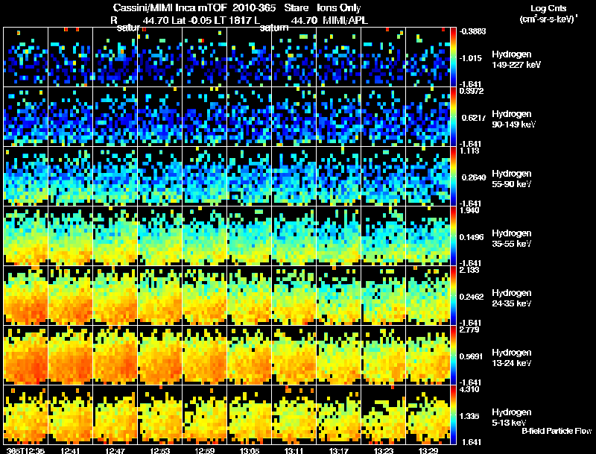Viewport: 596px width, 454px height.
Task: Click the "Hydrogen 24-35 keV" row label
Action: (x=512, y=298)
